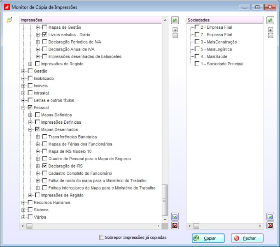280x247 pixels.
Task: Click the Impressões vertical scrollbar thumb
Action: click(x=165, y=200)
